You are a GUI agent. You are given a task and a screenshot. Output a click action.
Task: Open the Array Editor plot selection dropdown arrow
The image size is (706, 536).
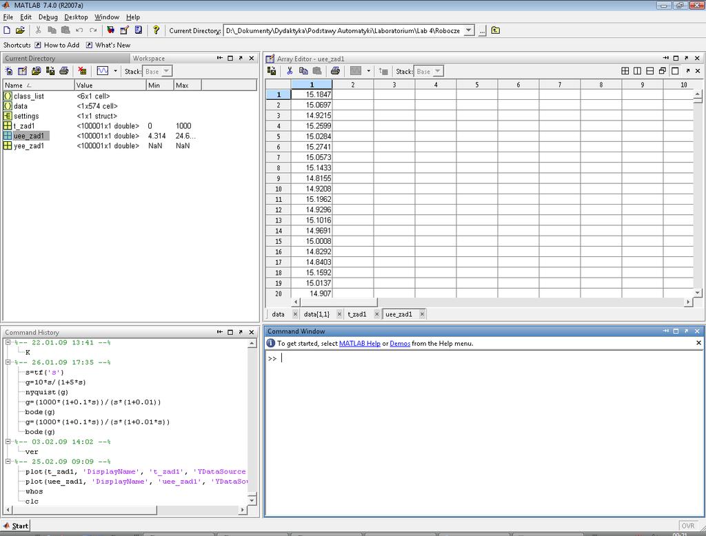[x=368, y=71]
